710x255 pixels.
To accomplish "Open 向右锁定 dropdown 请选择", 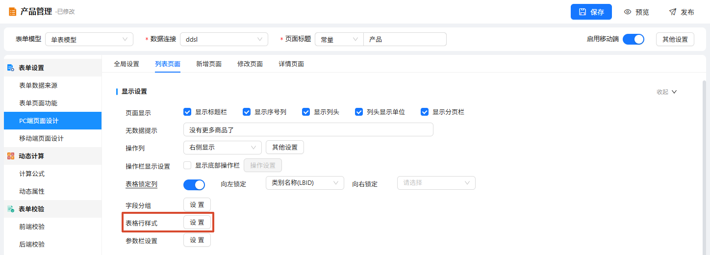I will coord(436,183).
